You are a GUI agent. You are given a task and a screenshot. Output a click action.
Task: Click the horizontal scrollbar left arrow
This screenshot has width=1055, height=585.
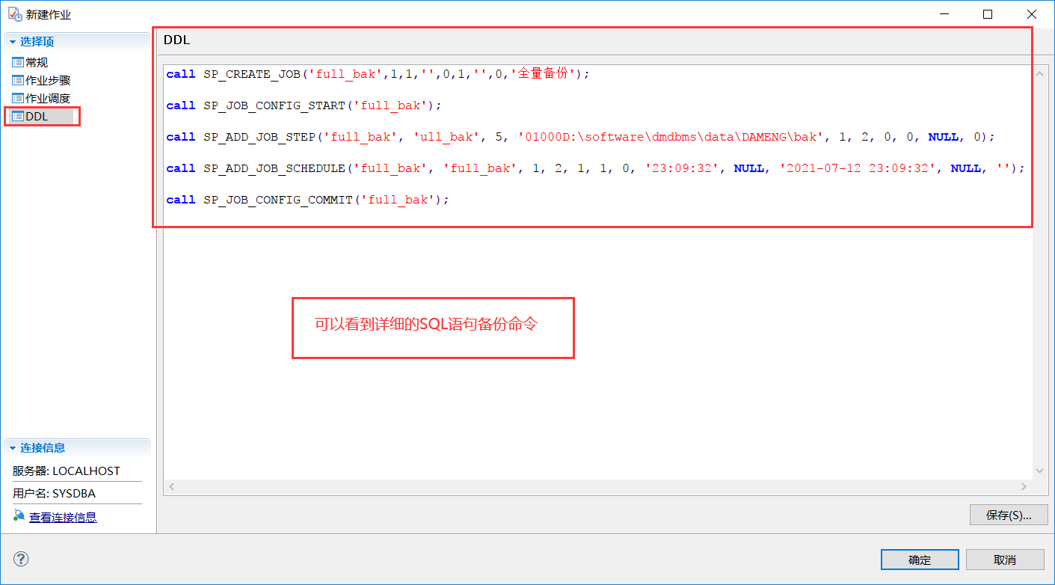click(171, 486)
